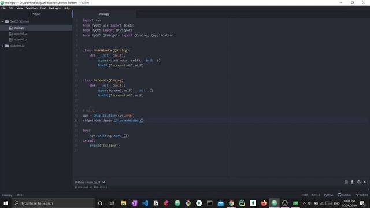Open screen1.ui from the project tree

point(21,34)
